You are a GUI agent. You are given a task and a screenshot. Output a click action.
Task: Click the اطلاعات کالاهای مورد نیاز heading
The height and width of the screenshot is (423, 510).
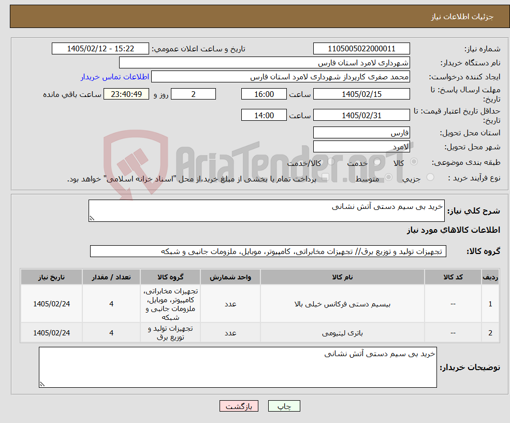pos(454,230)
